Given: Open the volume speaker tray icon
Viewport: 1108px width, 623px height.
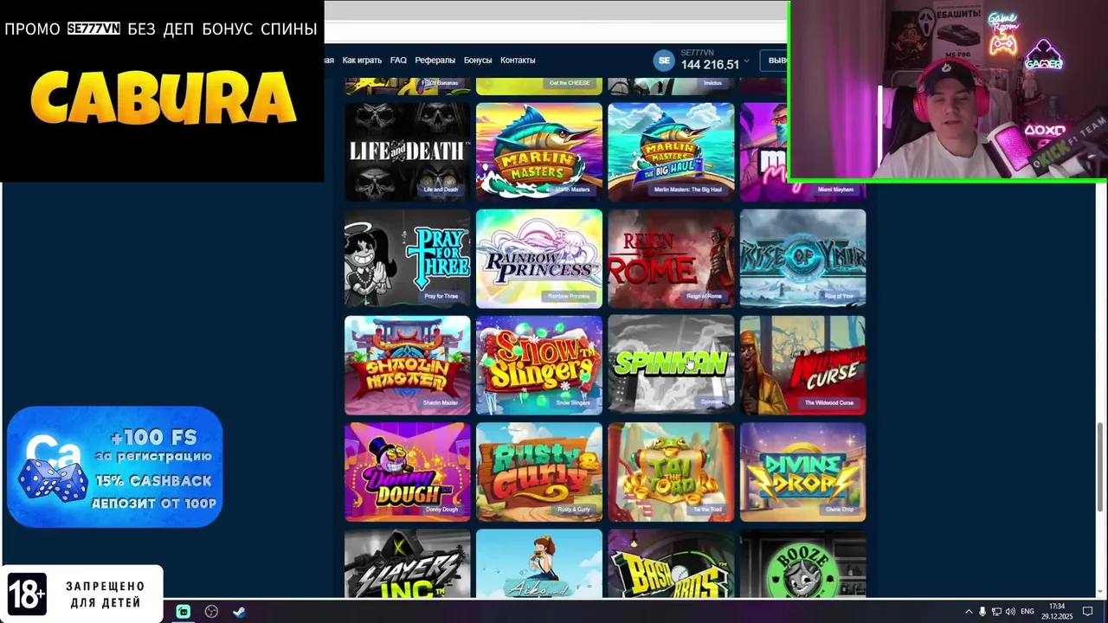Looking at the screenshot, I should click(x=1010, y=612).
